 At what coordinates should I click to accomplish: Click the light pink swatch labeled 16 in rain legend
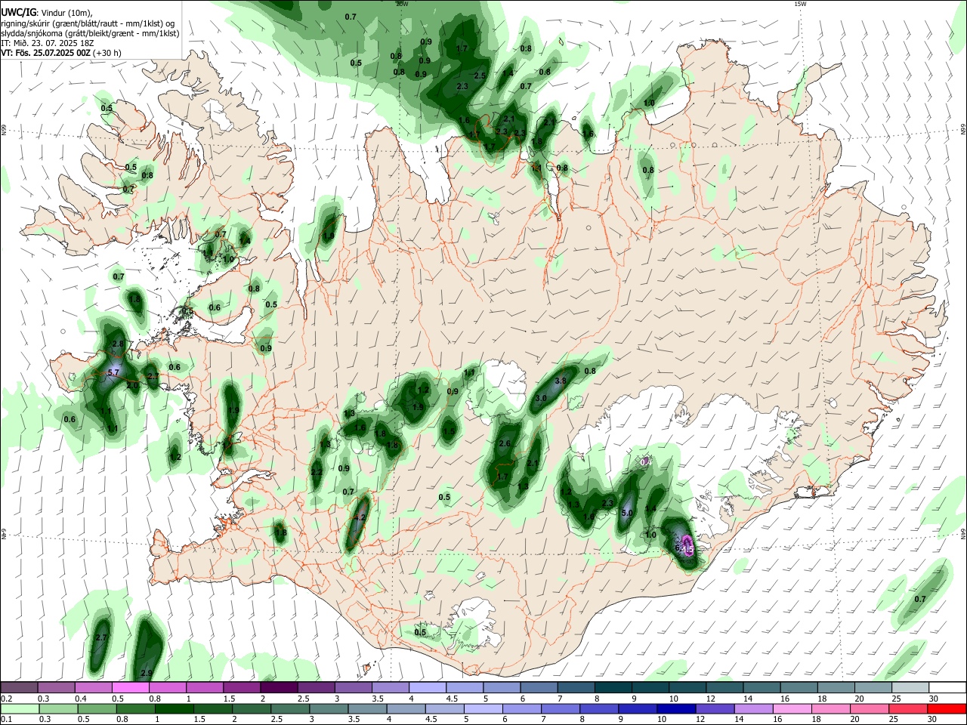(x=794, y=708)
